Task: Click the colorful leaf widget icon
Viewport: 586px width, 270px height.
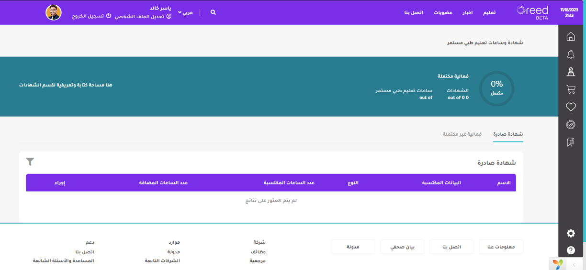Action: 557,264
